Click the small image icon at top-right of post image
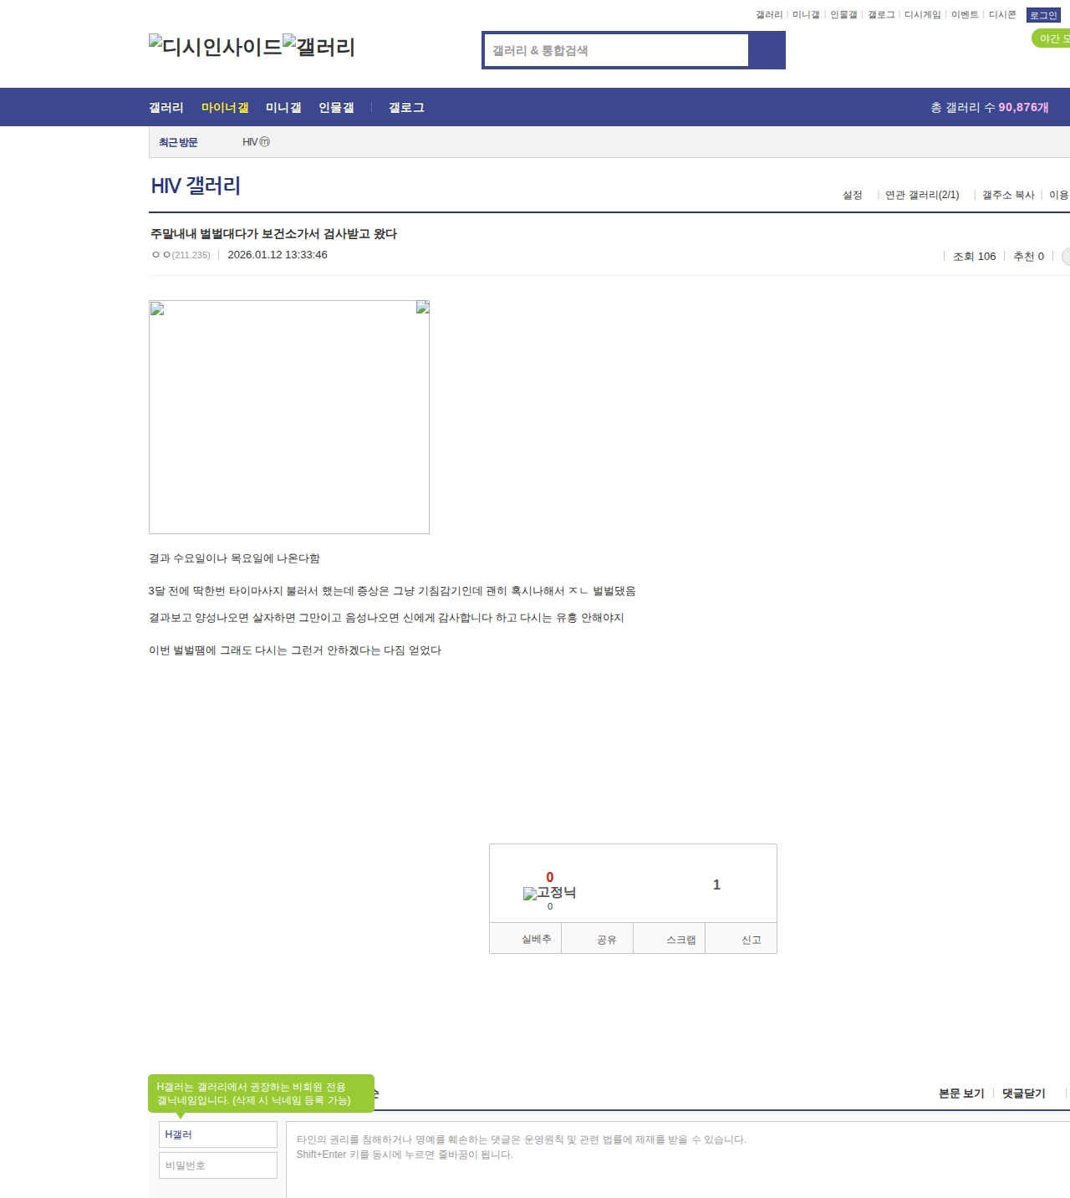 pos(422,308)
